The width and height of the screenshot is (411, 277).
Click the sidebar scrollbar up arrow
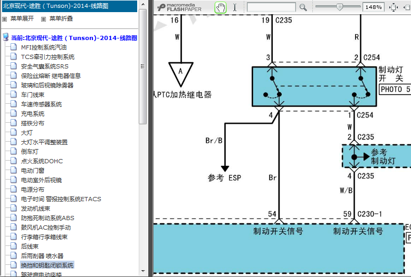coord(142,4)
